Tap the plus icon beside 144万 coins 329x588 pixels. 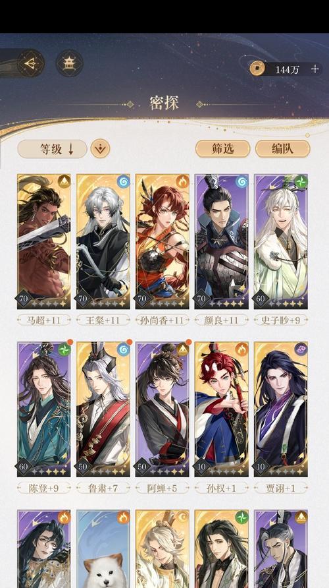click(x=315, y=69)
